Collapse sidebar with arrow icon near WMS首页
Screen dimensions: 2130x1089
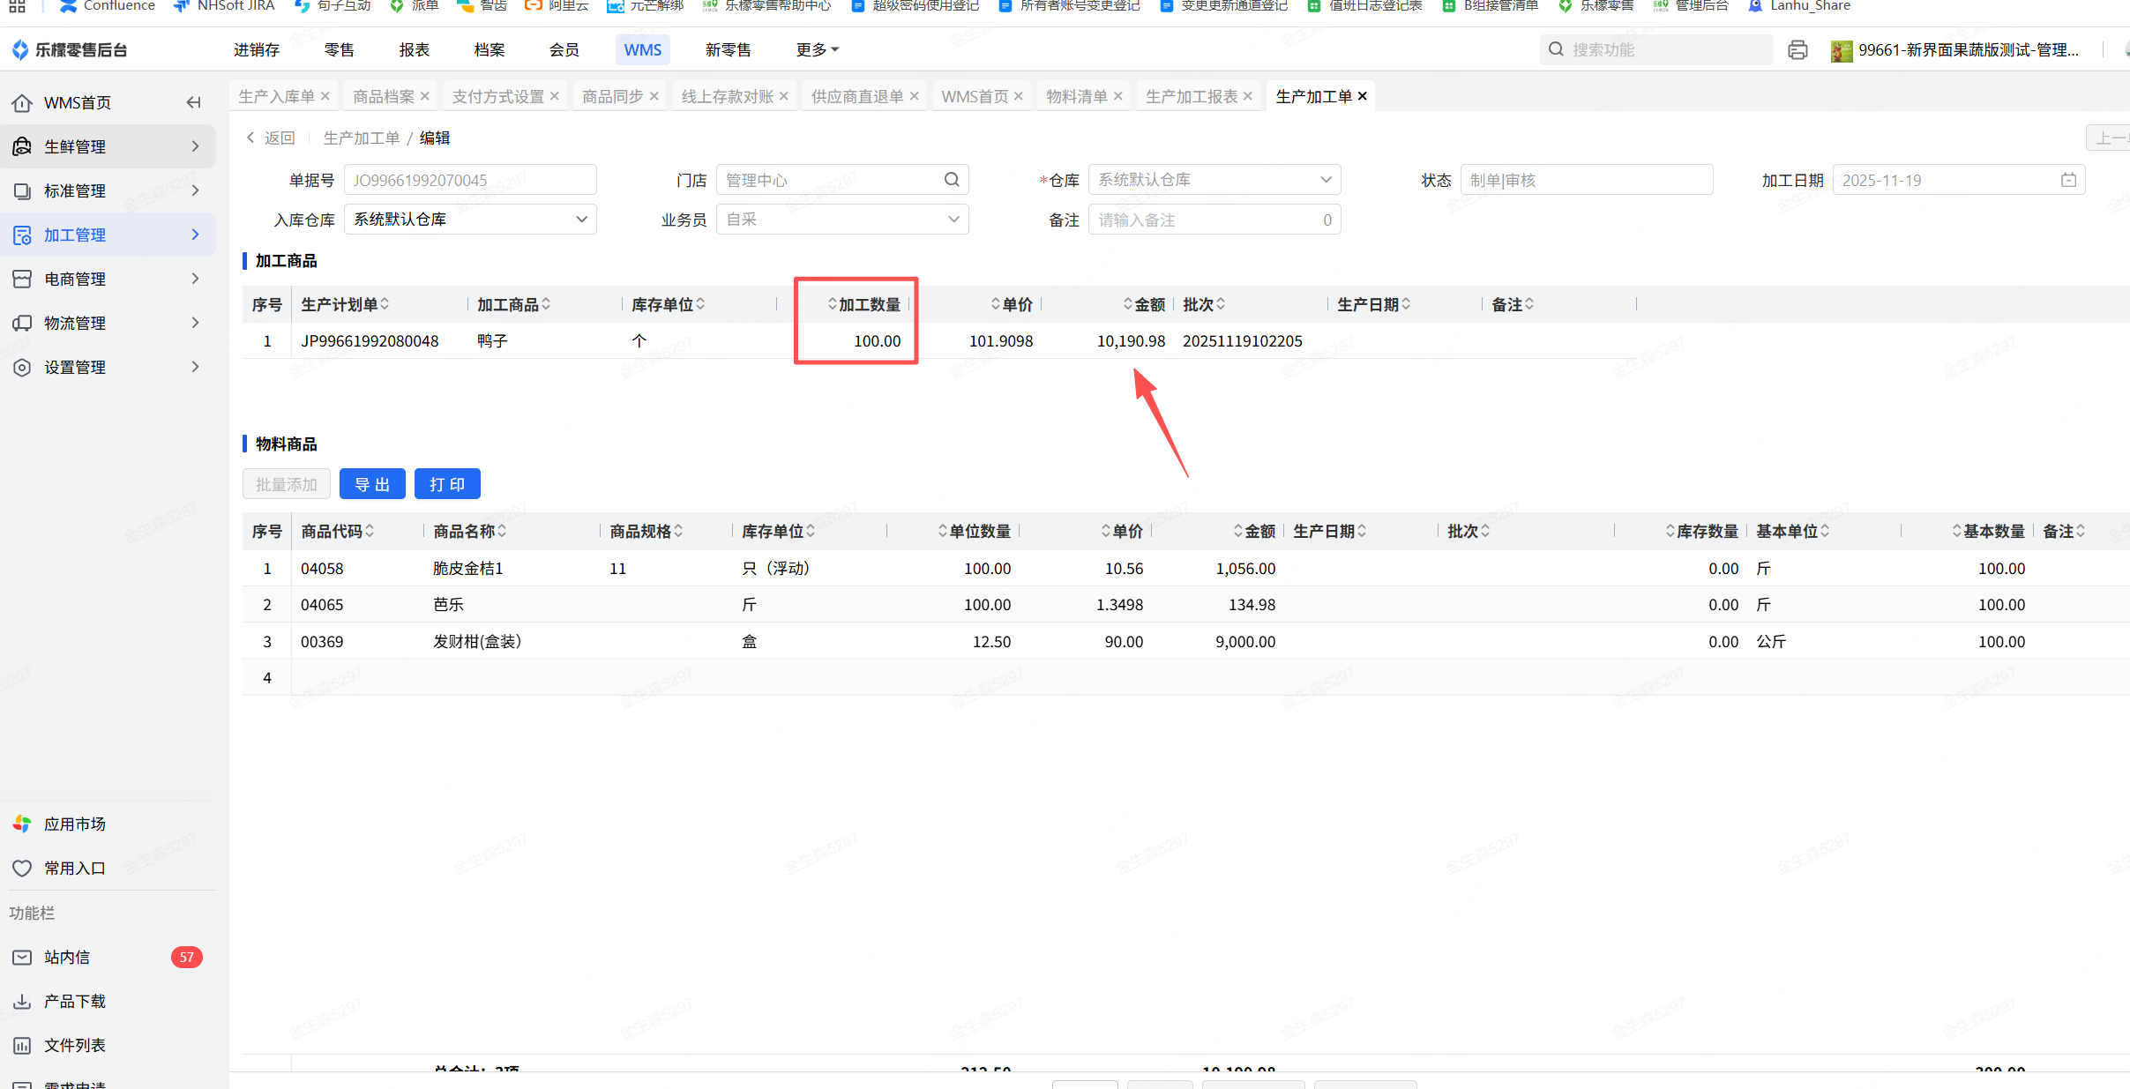point(193,102)
